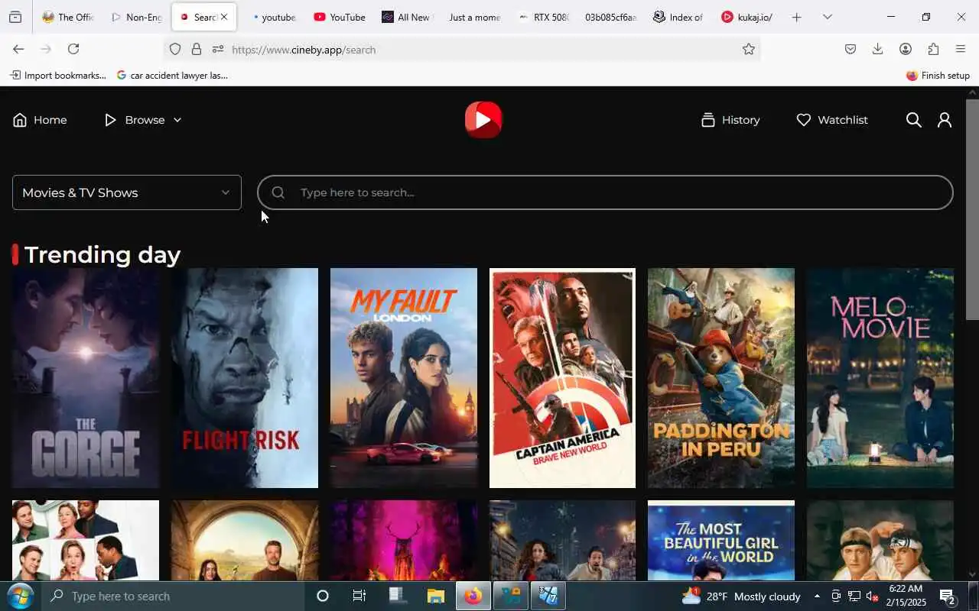Open File Explorer from the taskbar

(x=435, y=596)
